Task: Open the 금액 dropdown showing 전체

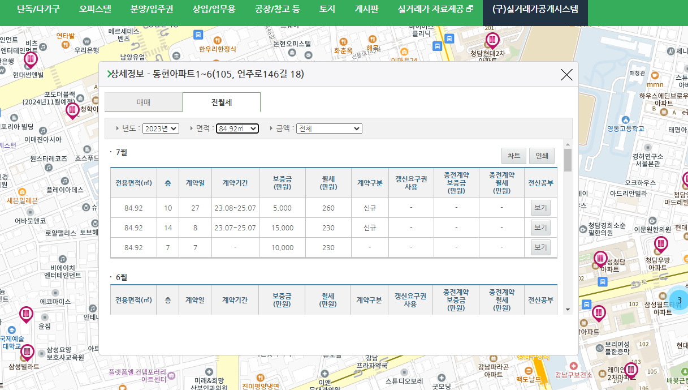Action: [329, 128]
